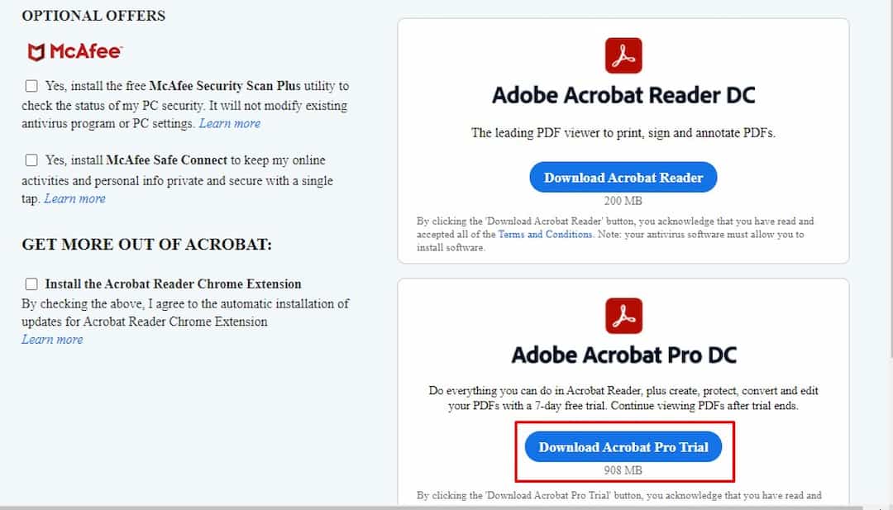
Task: Click the OPTIONAL OFFERS heading
Action: point(93,16)
